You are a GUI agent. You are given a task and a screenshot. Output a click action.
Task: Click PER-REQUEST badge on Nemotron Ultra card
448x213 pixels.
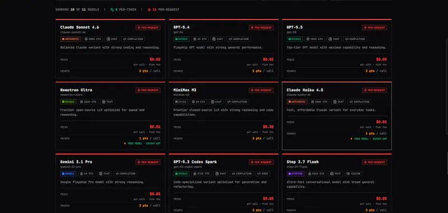click(x=148, y=90)
